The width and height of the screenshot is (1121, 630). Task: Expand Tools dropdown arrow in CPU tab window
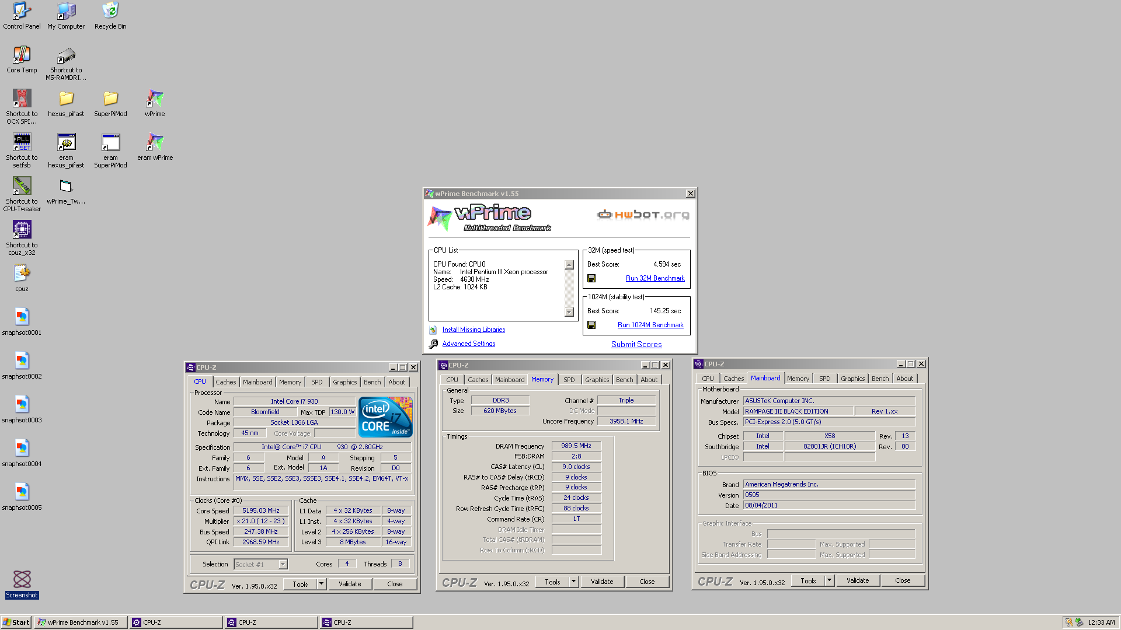[321, 584]
